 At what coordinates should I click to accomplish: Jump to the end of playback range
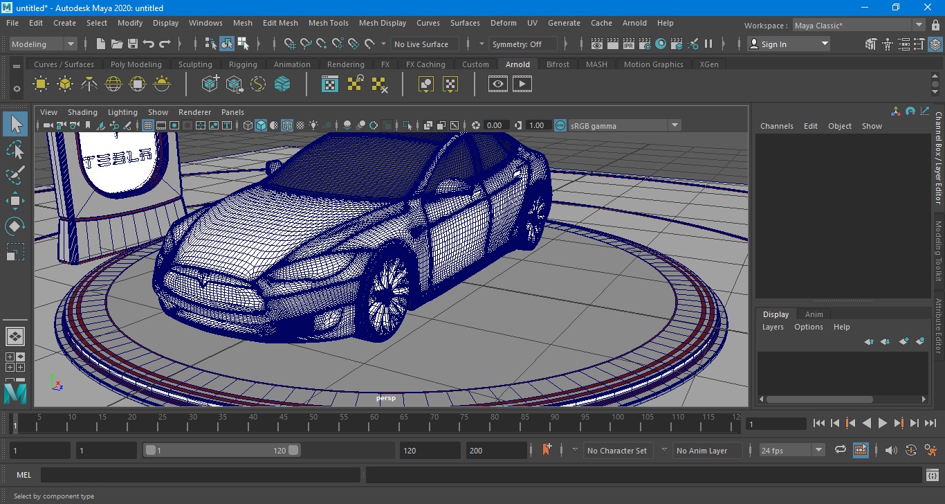[929, 423]
